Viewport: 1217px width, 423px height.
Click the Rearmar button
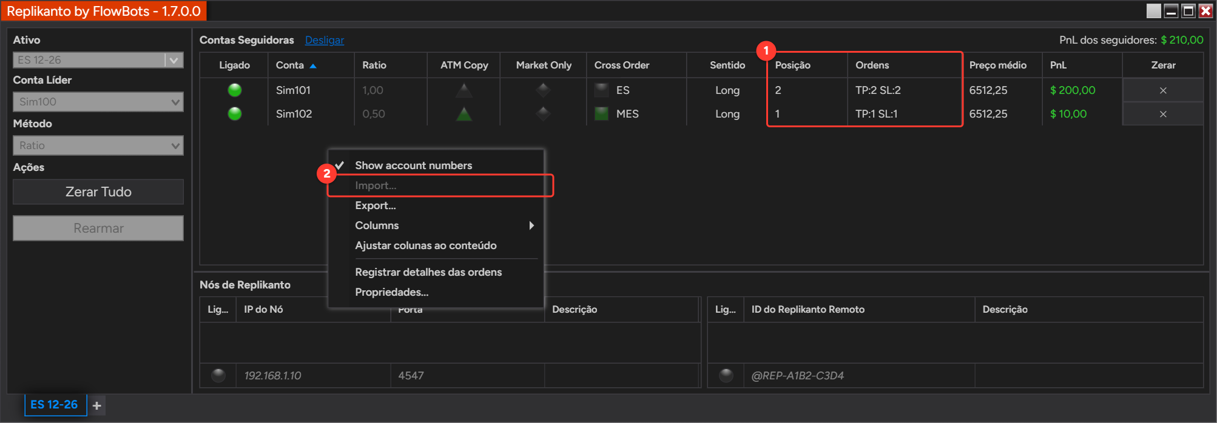[x=98, y=228]
